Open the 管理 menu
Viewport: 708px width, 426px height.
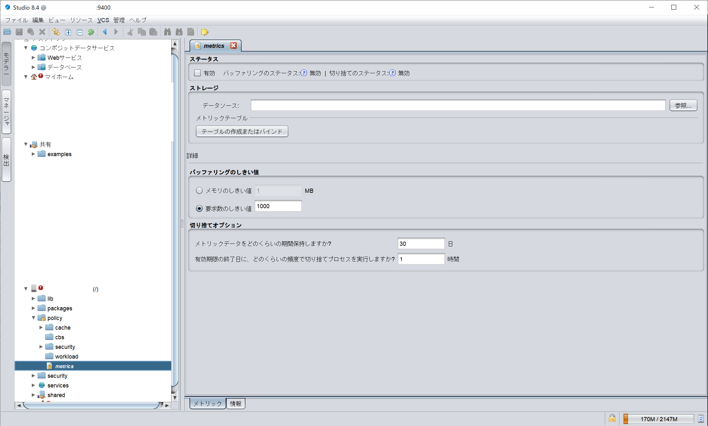119,20
